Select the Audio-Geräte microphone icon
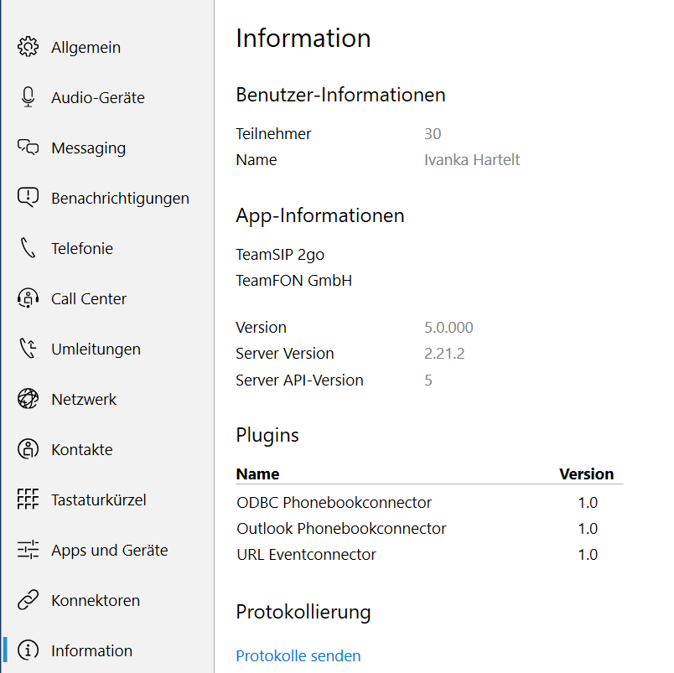 (28, 97)
